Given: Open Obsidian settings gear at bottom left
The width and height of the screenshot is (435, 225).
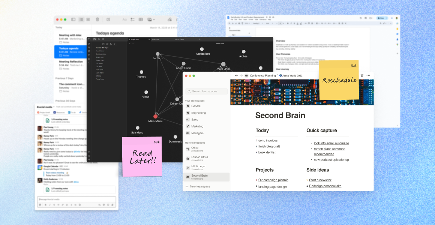Looking at the screenshot, I should (x=89, y=159).
